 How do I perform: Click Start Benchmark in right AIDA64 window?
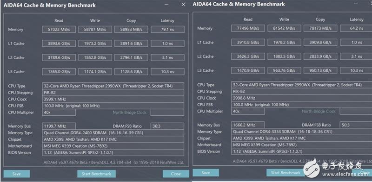pos(286,173)
